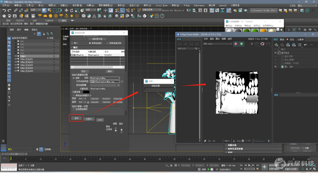Select the 所有选定的 radio button
The height and width of the screenshot is (173, 318).
pos(90,43)
